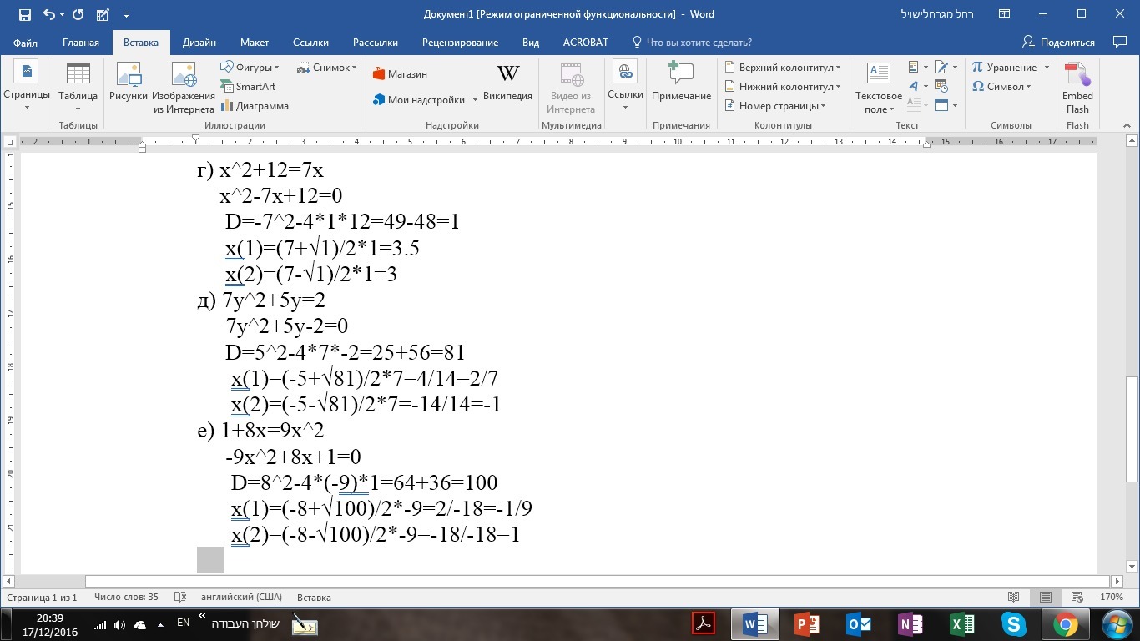Open Google Chrome from the taskbar
This screenshot has width=1140, height=641.
[x=1066, y=624]
